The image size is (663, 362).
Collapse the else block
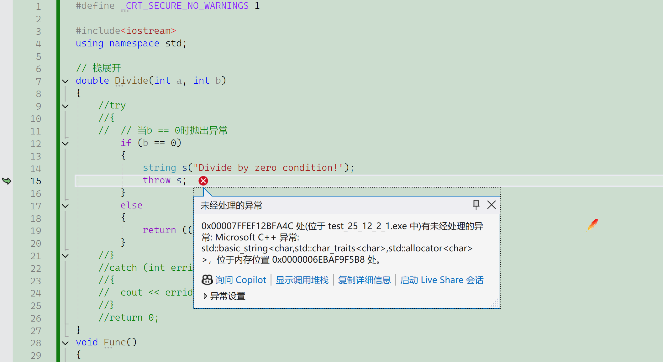coord(65,206)
